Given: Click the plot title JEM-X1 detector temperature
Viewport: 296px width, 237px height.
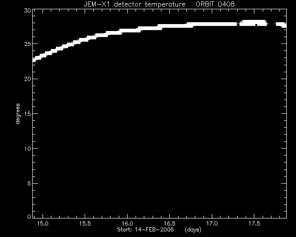Looking at the screenshot, I should tap(135, 4).
